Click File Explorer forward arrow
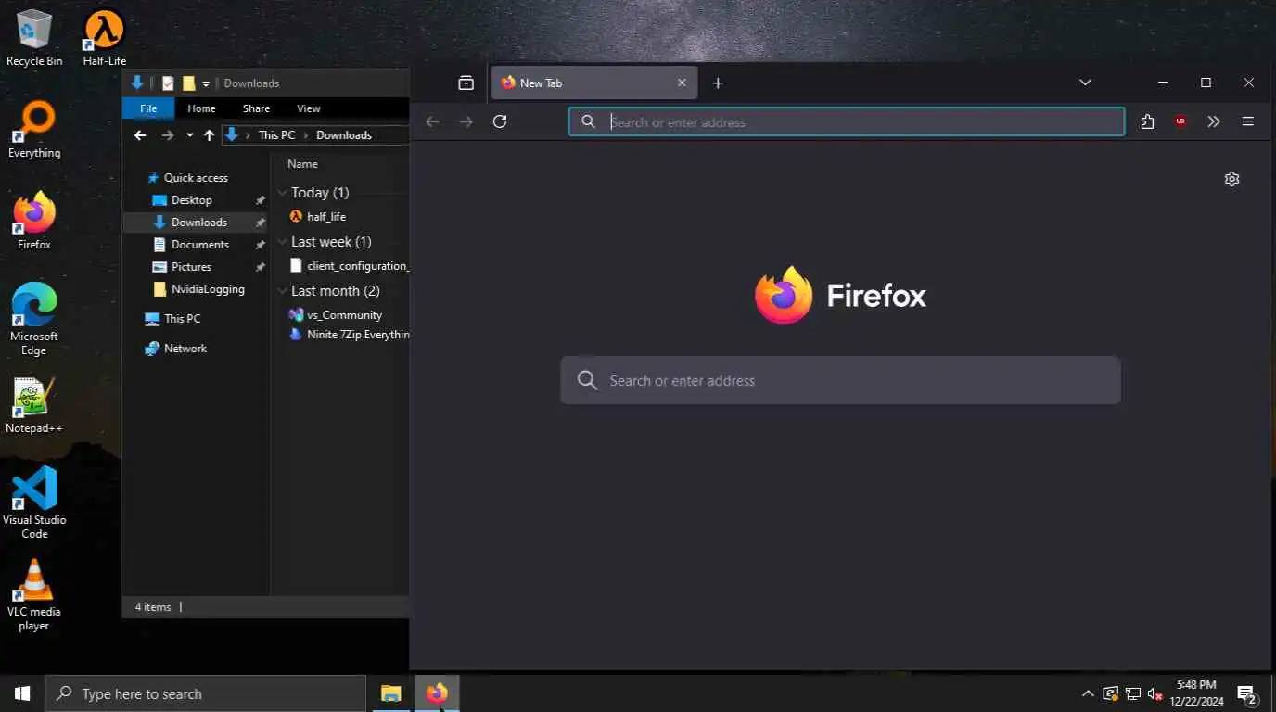The image size is (1276, 712). point(167,134)
